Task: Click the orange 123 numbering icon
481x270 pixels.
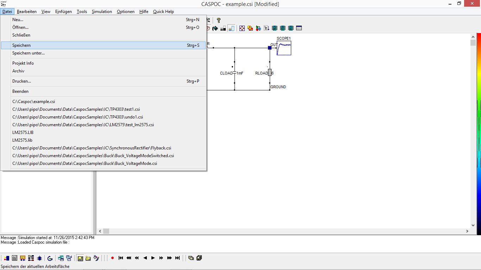Action: pos(23,258)
